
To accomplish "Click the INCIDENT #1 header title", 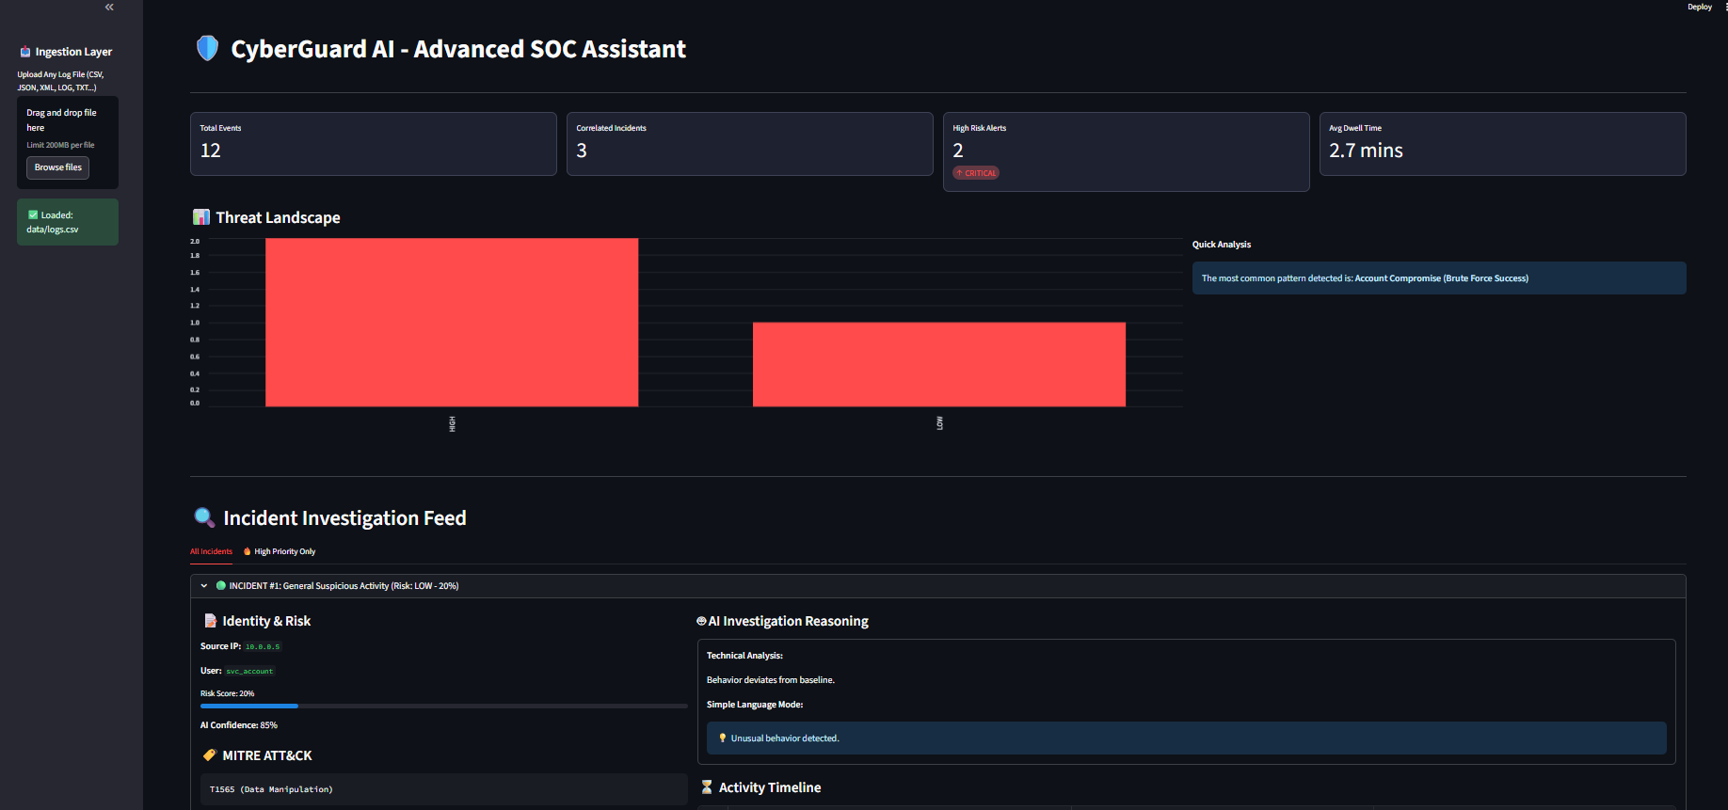I will pos(344,585).
